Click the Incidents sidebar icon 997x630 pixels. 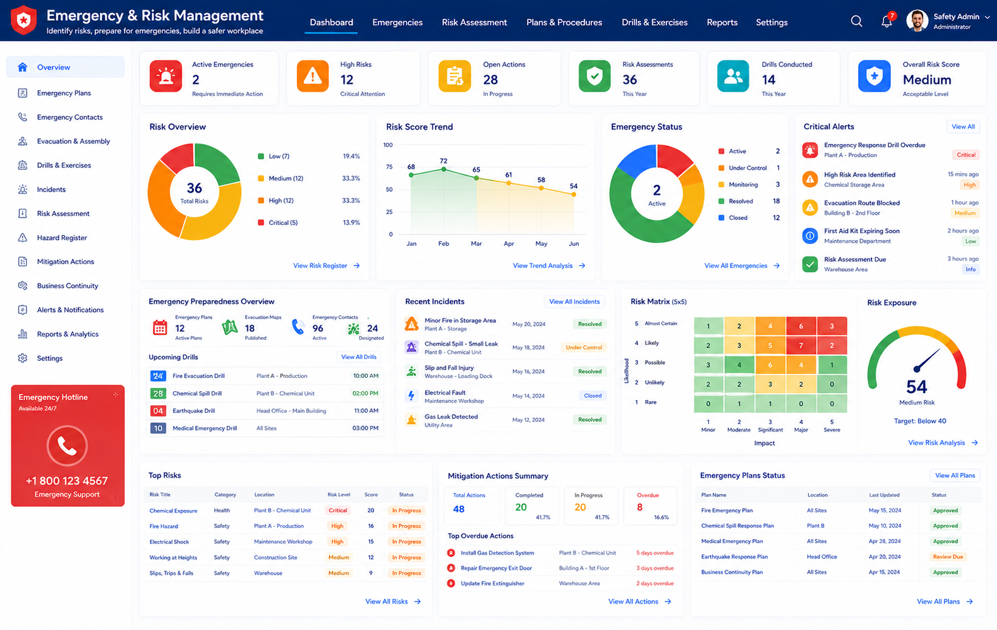tap(23, 190)
